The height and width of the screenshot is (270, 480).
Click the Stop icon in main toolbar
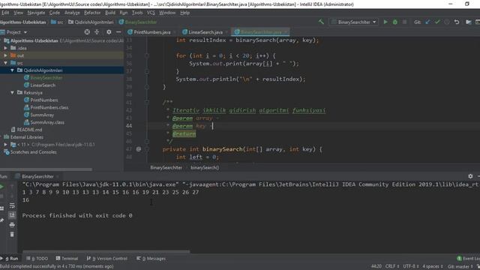(x=404, y=22)
